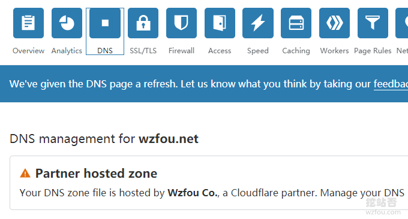
Task: Open the Caching drive icon
Action: [x=296, y=23]
